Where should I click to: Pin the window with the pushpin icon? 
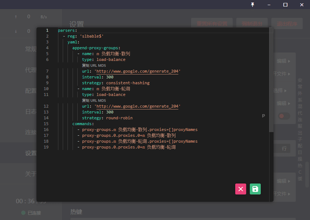click(x=252, y=5)
